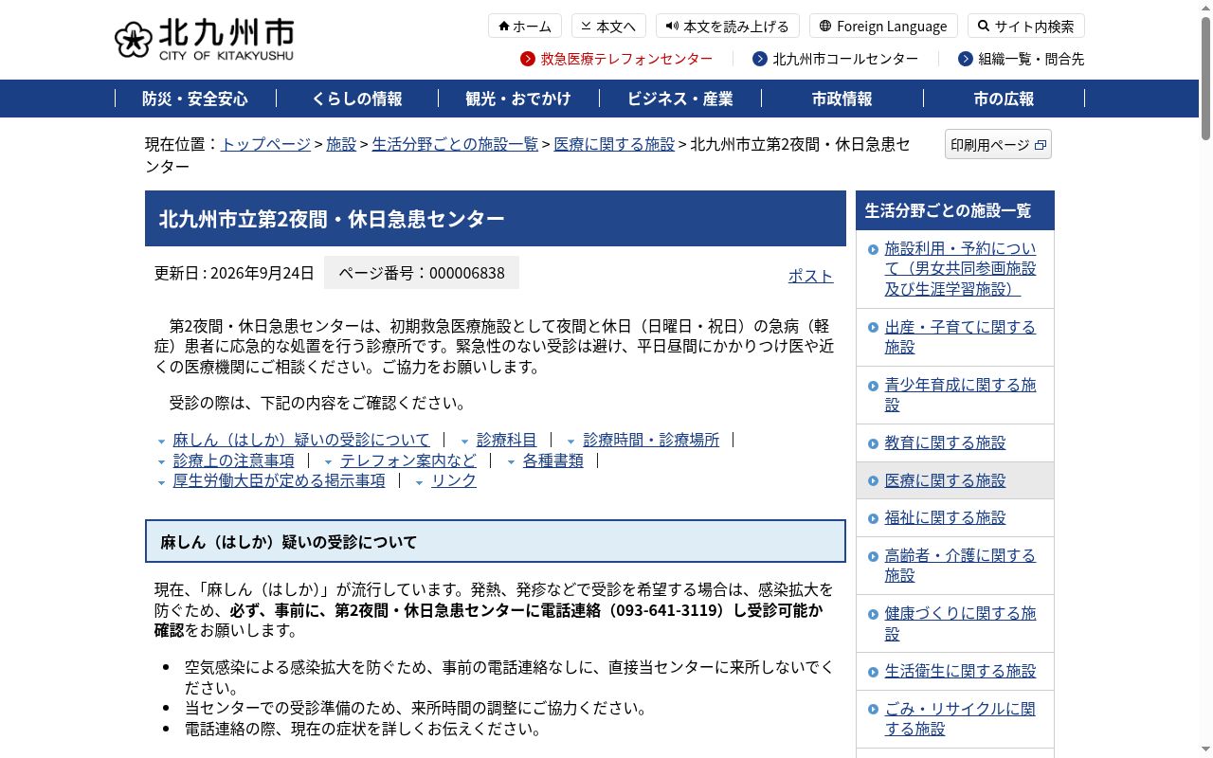Open 福祉に関する施設 sidebar link
Viewport: 1213px width, 758px height.
pos(945,517)
